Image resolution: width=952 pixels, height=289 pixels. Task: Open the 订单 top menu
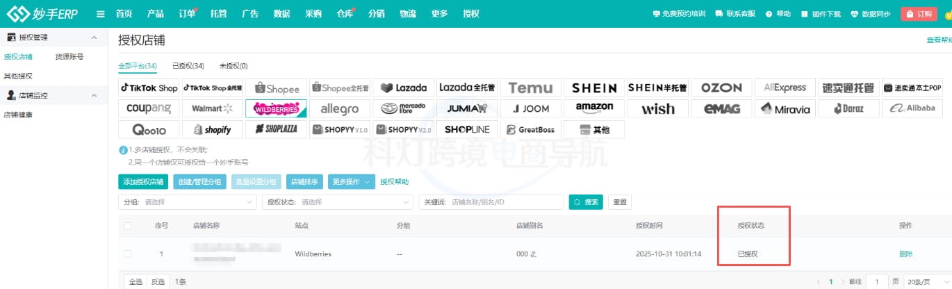[x=186, y=14]
